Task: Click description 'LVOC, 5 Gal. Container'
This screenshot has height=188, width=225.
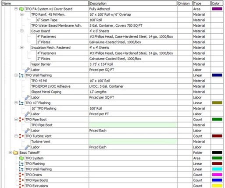Action: click(107, 86)
